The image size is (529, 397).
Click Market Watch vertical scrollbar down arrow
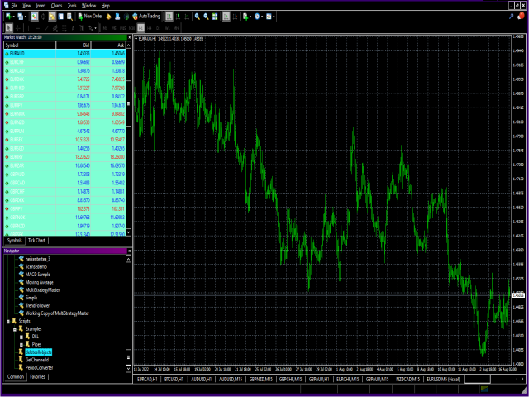pos(128,232)
